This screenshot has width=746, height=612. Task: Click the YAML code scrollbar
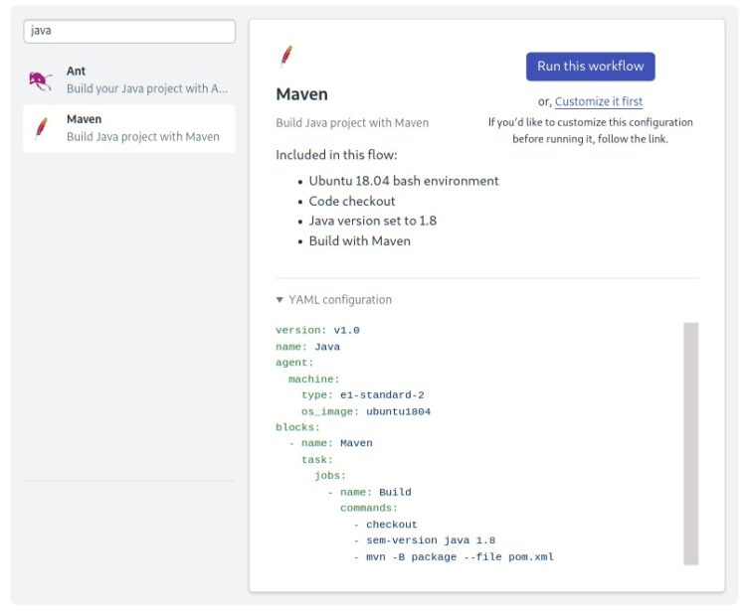[x=691, y=443]
